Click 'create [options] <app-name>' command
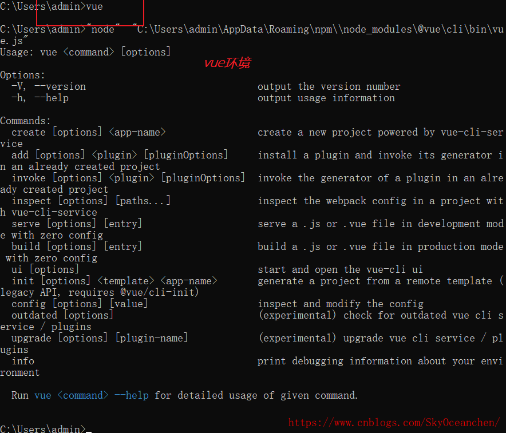 pos(89,132)
